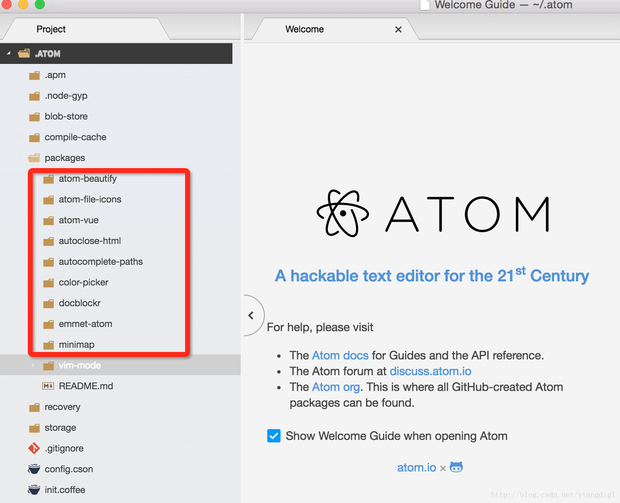Click the docblockr folder icon

pos(49,304)
